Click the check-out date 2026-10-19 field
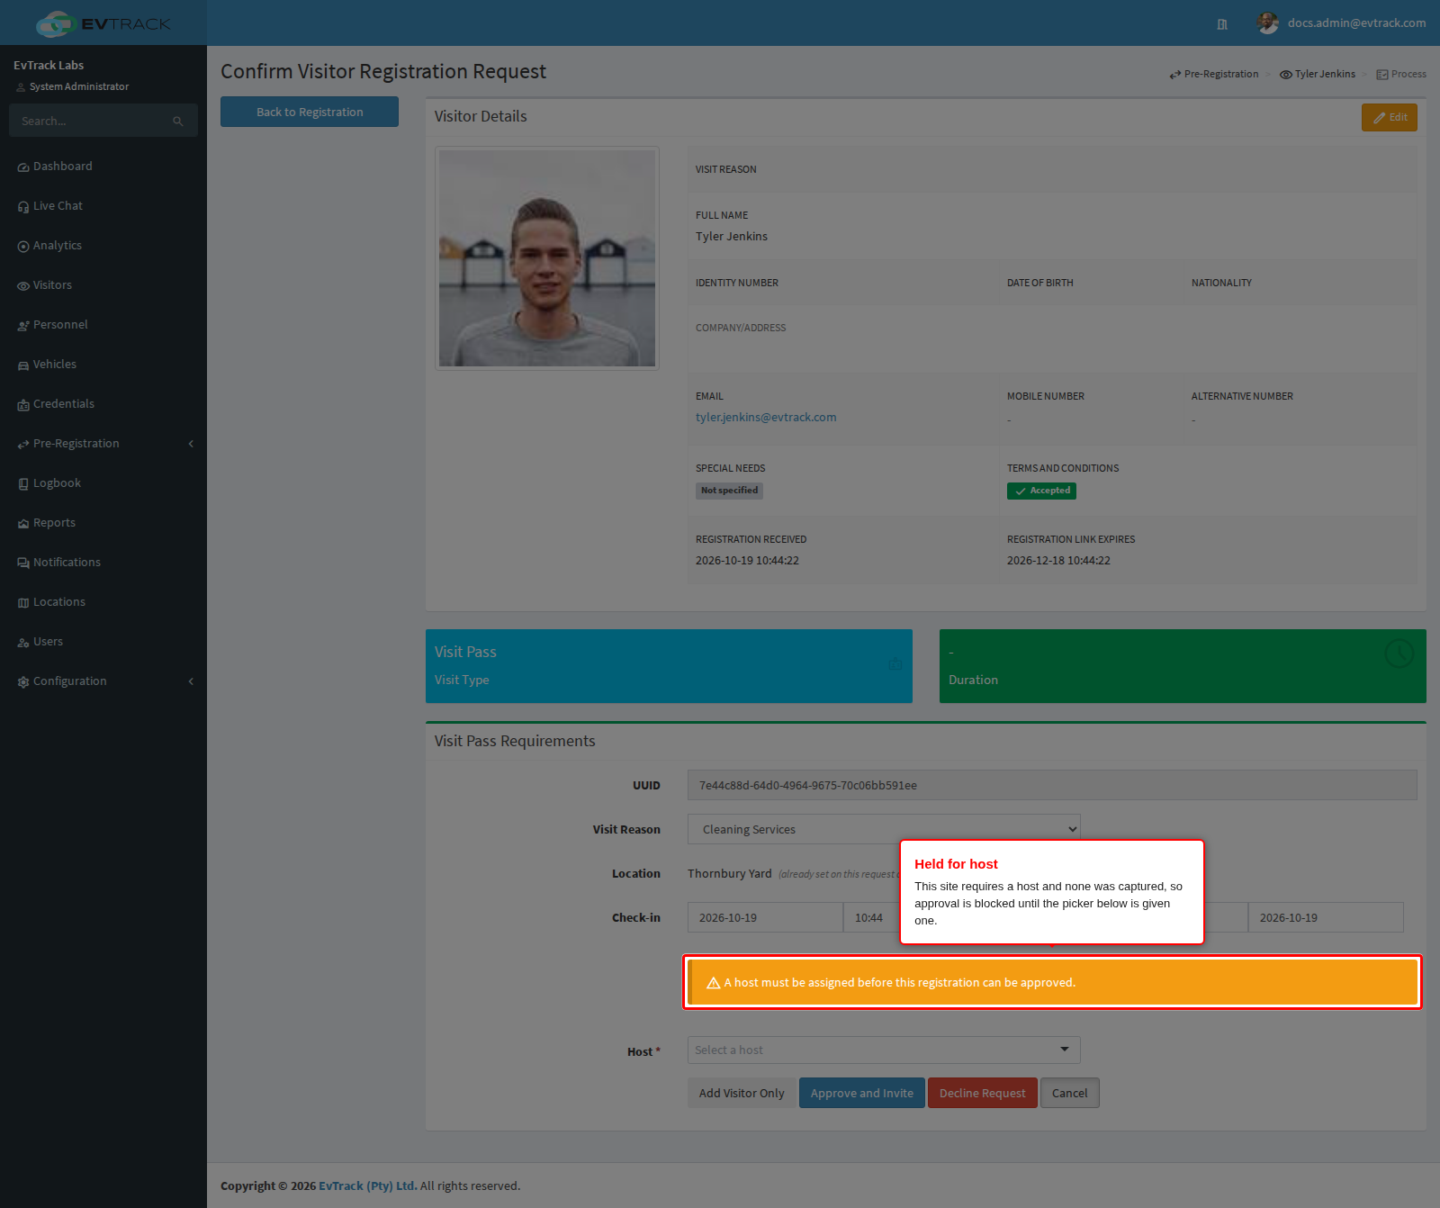The height and width of the screenshot is (1208, 1440). 1326,917
